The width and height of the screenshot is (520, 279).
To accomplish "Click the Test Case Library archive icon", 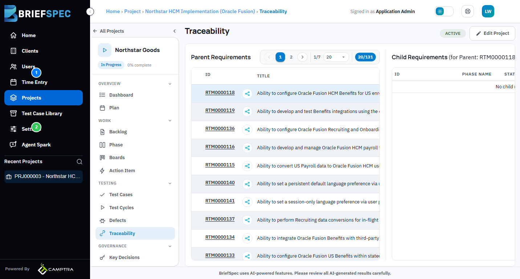I will [x=13, y=113].
